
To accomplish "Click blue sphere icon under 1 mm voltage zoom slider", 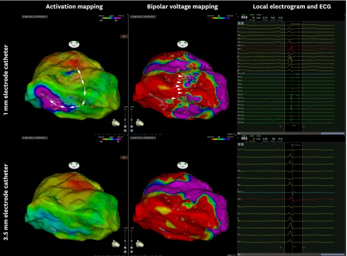I will pos(132,131).
